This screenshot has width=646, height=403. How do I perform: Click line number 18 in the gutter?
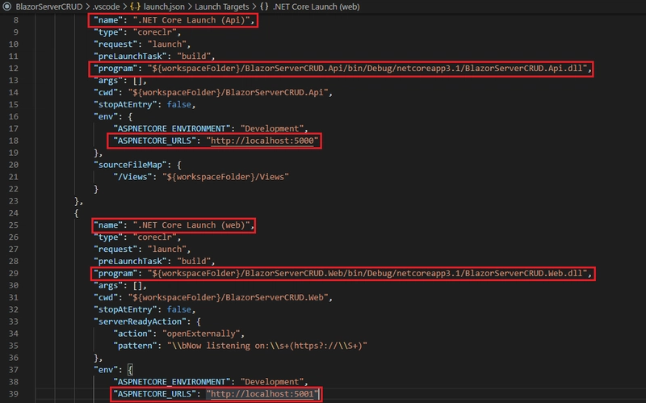pos(13,141)
